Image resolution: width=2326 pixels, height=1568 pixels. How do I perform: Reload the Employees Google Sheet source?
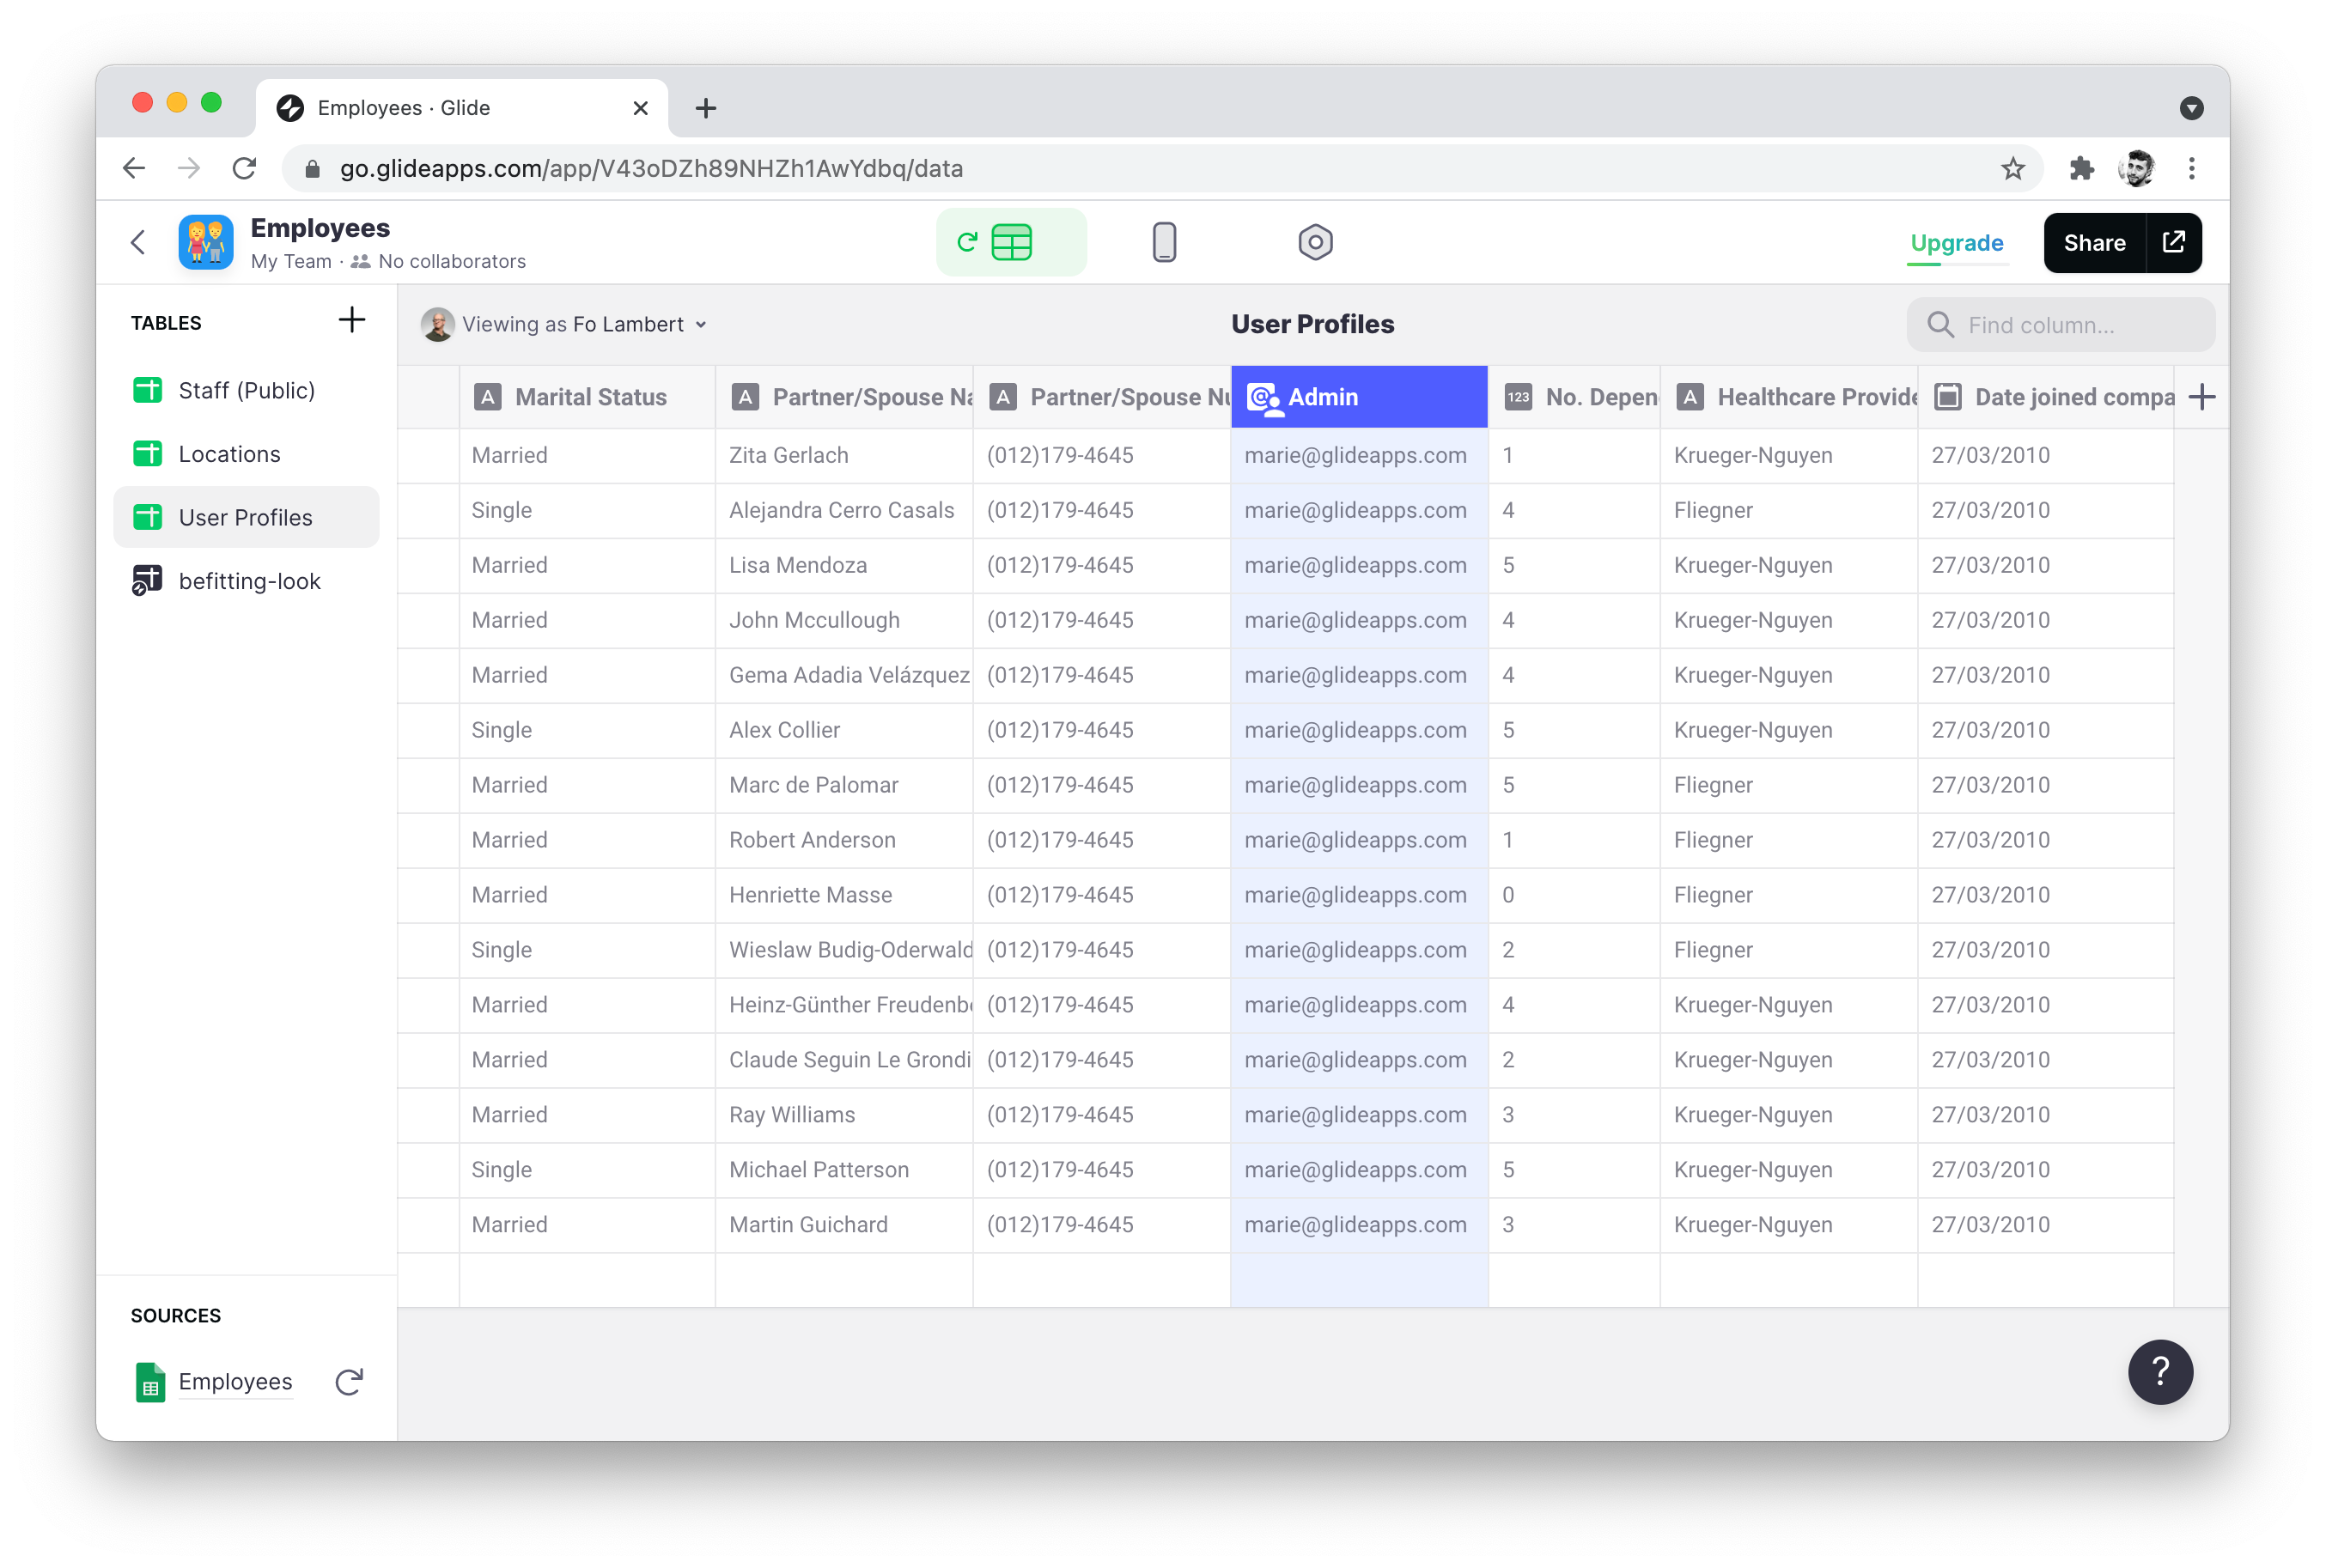click(x=348, y=1382)
